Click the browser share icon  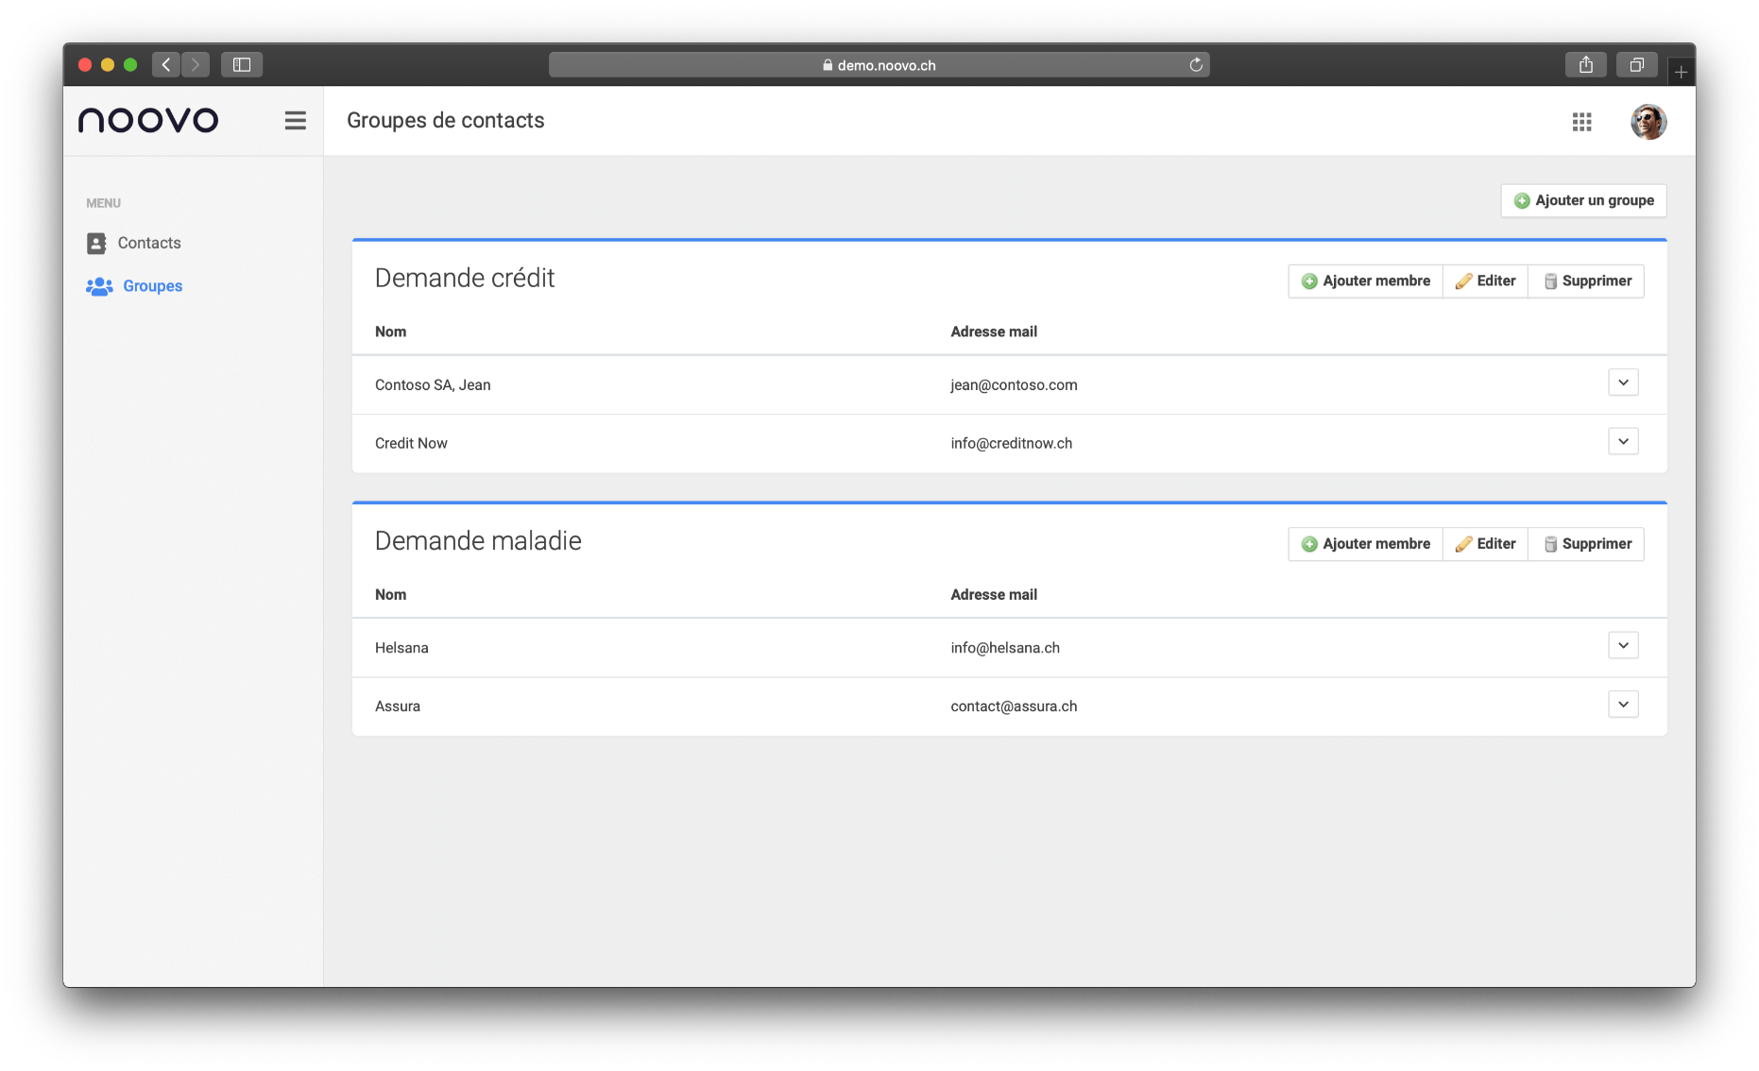(1585, 65)
